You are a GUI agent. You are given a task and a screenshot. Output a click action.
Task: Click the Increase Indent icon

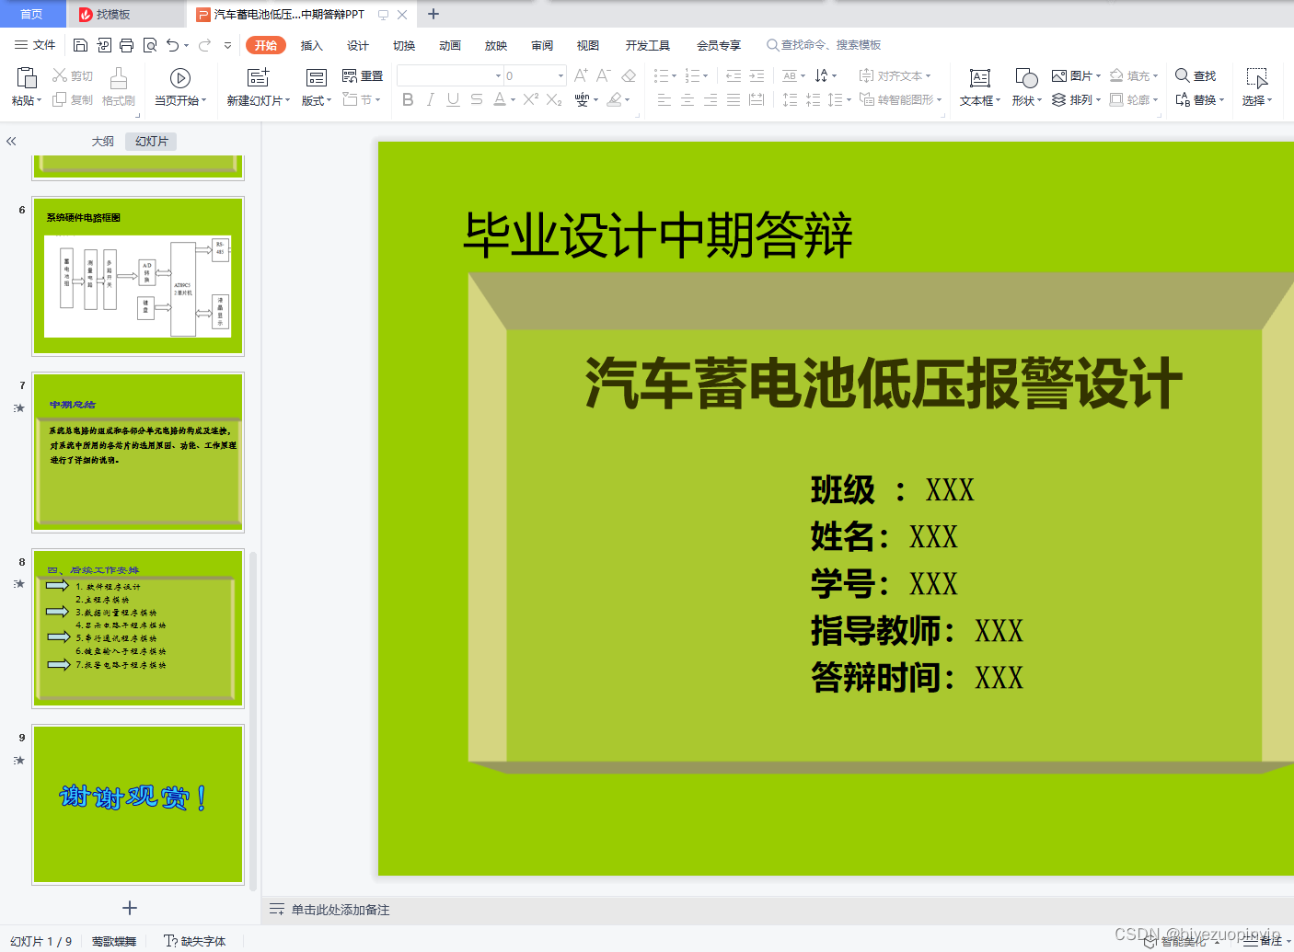tap(757, 76)
